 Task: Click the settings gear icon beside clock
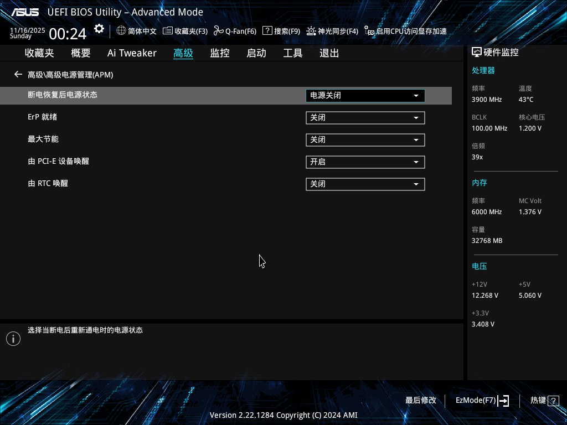click(x=99, y=29)
